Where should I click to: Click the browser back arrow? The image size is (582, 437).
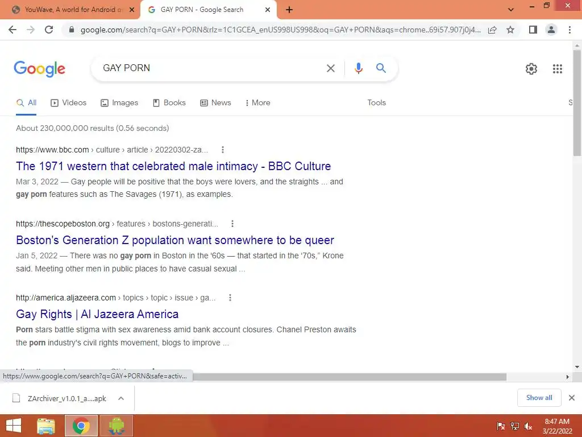(13, 30)
